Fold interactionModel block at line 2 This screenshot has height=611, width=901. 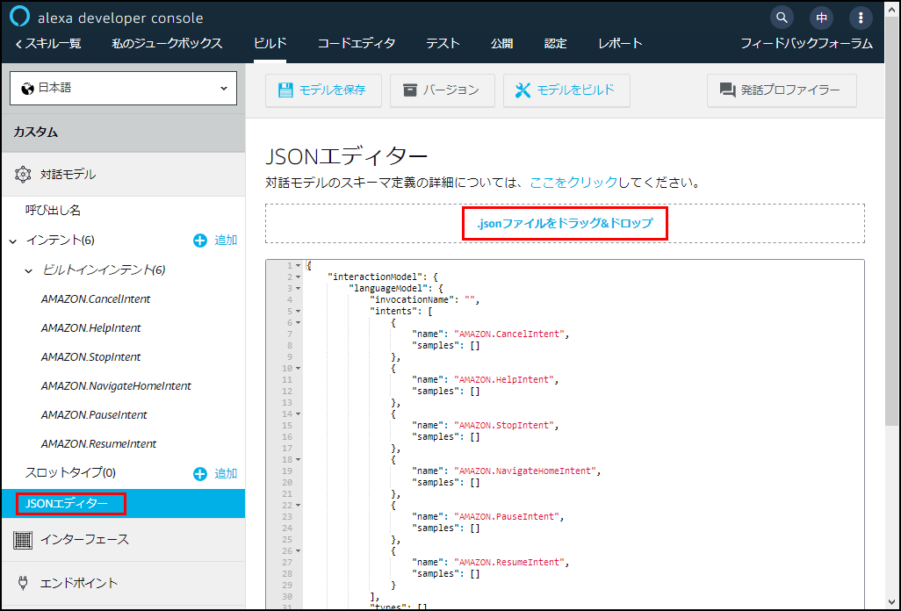[299, 277]
